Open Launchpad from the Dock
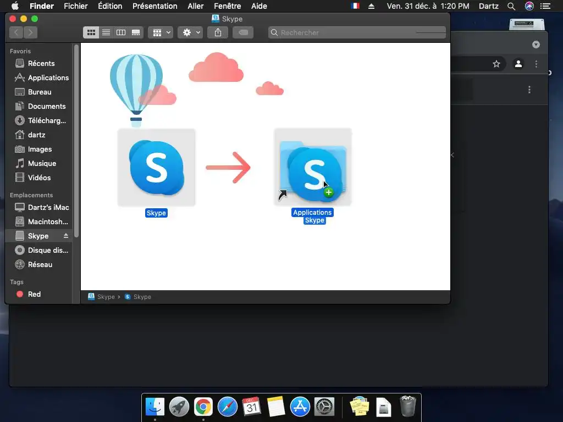The height and width of the screenshot is (422, 563). [179, 407]
